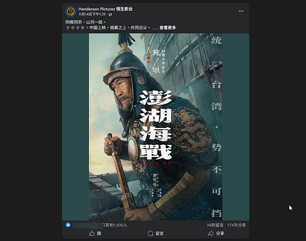Image resolution: width=306 pixels, height=241 pixels.
Task: Open the 分享 share menu
Action: click(220, 233)
